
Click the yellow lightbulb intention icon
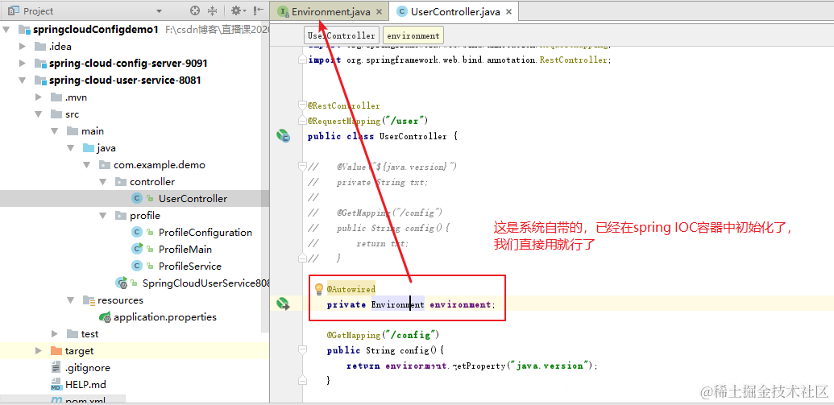pos(318,289)
